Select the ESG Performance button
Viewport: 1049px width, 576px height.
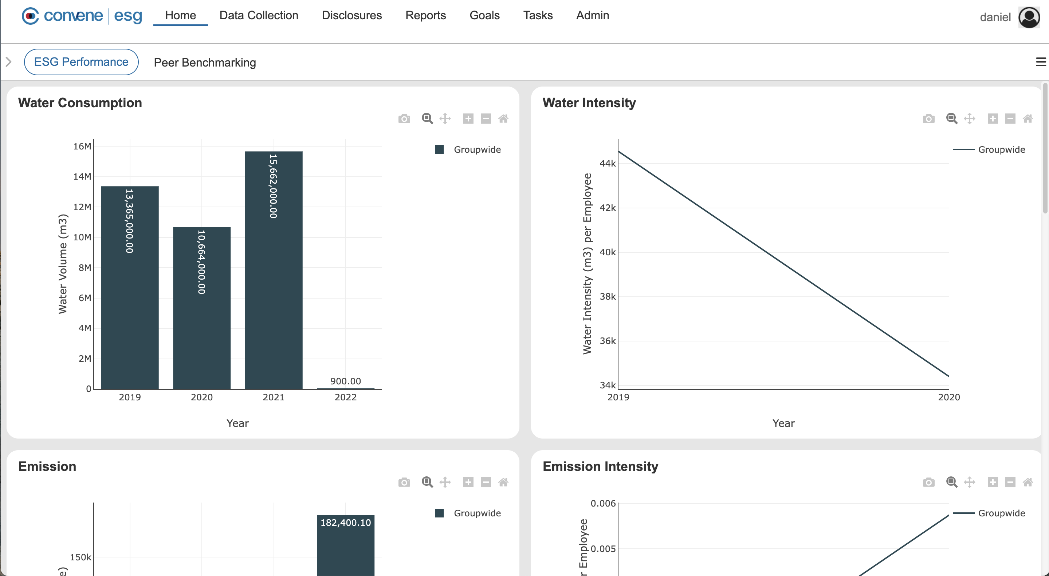tap(81, 61)
